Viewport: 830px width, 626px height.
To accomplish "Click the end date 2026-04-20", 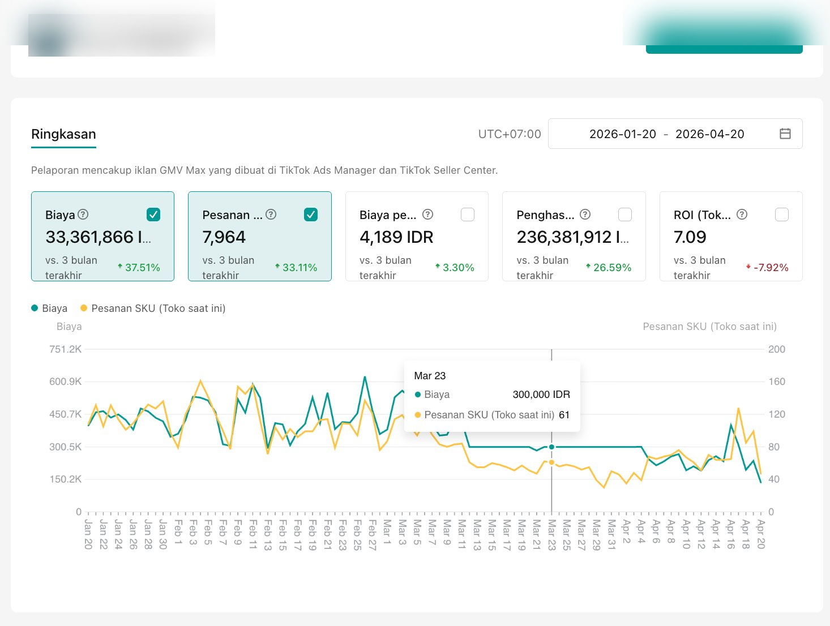I will point(710,134).
